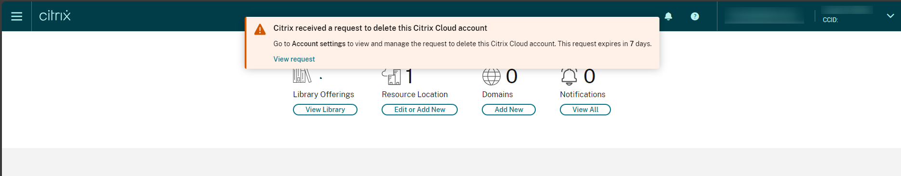This screenshot has width=901, height=176.
Task: Click the Library Offerings books icon
Action: point(302,76)
